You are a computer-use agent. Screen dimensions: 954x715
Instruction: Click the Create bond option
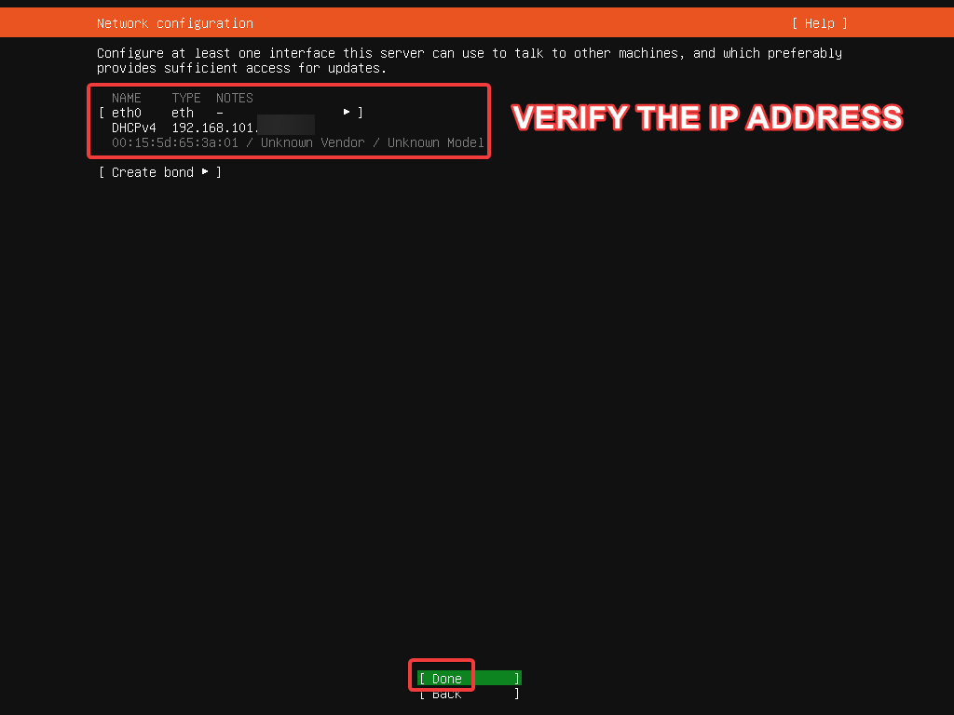[152, 171]
